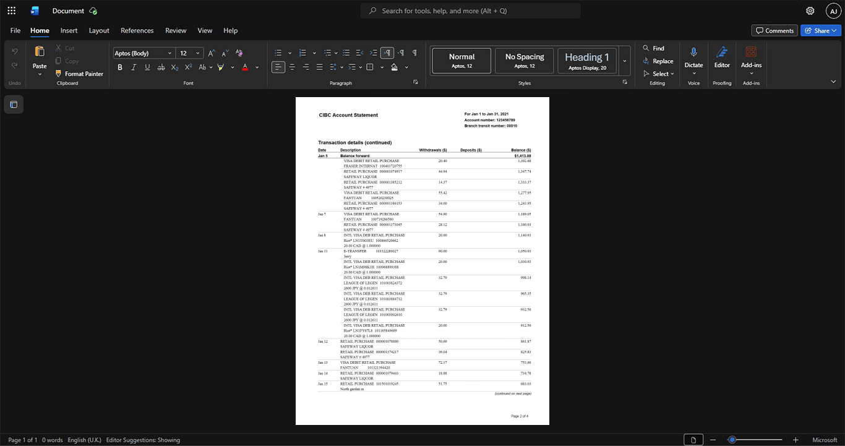Toggle Bold formatting
Screen dimensions: 845x446
click(120, 67)
